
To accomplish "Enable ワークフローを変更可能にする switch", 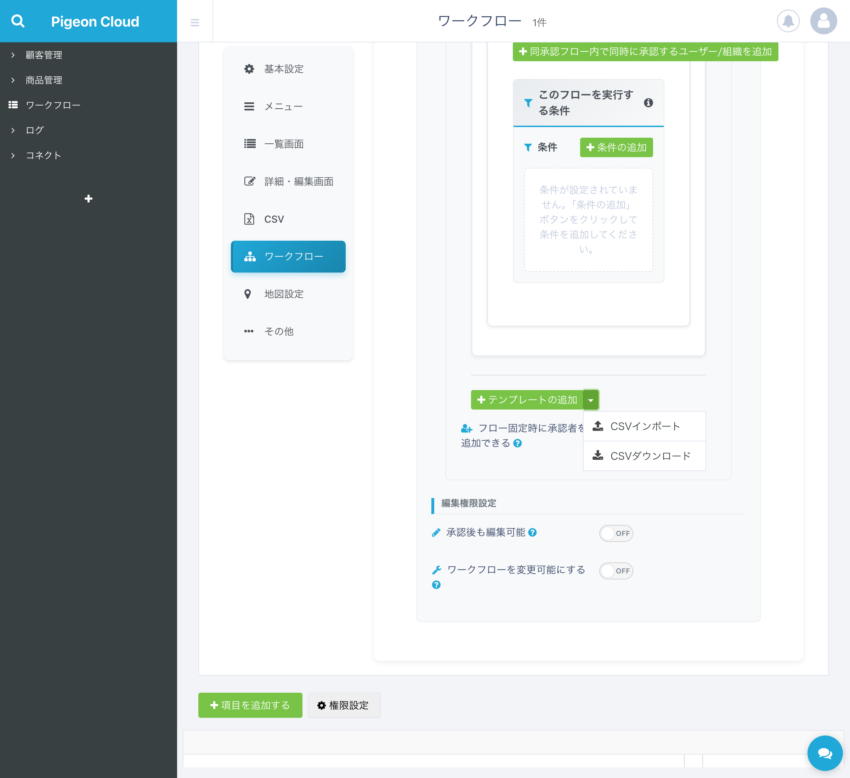I will pos(616,571).
